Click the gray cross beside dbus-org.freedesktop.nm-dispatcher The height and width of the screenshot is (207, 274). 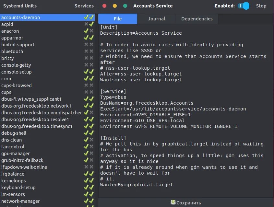(x=91, y=113)
